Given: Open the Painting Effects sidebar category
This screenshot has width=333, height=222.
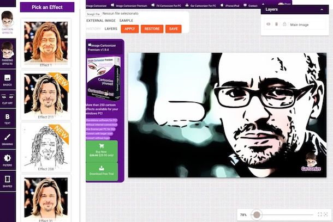Looking at the screenshot, I should tap(8, 53).
